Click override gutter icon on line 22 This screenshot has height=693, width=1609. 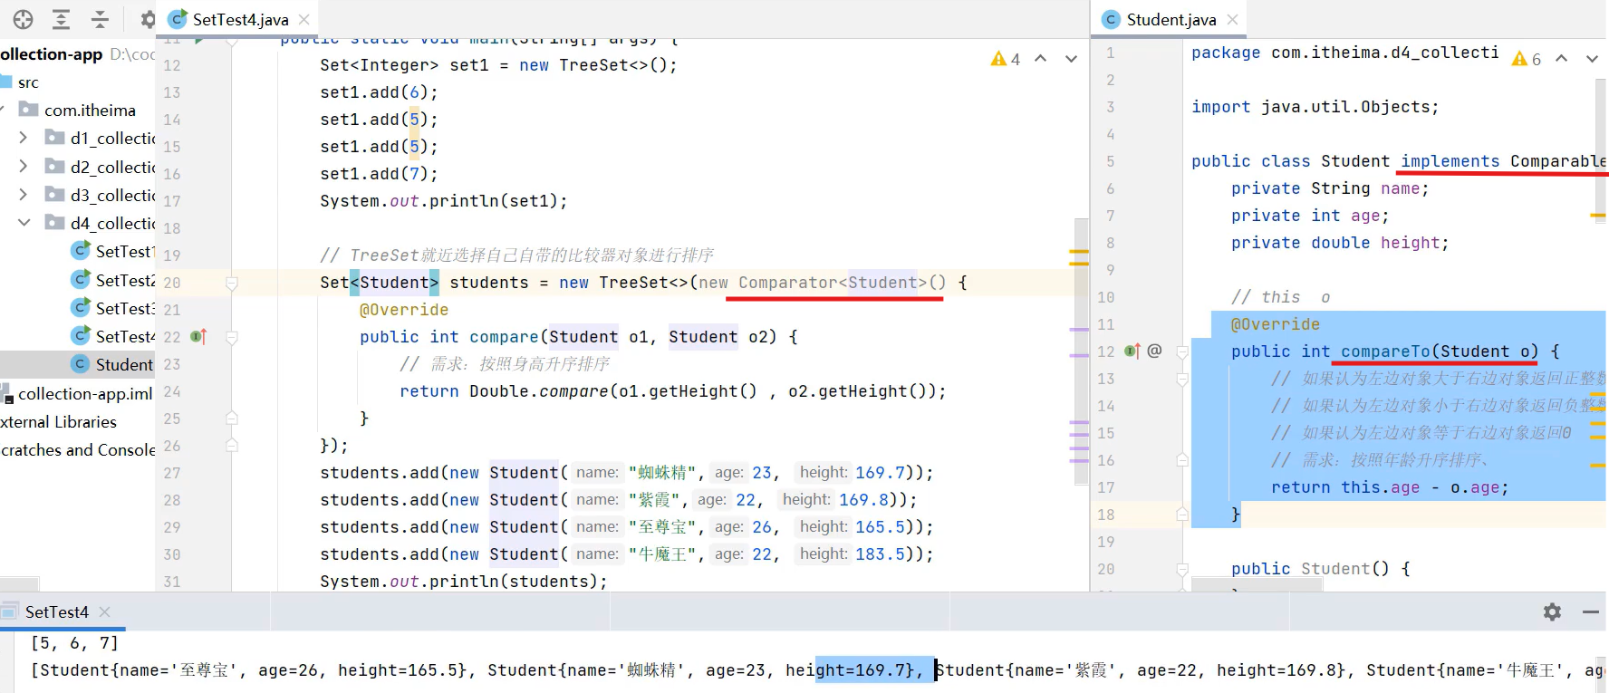pos(199,337)
